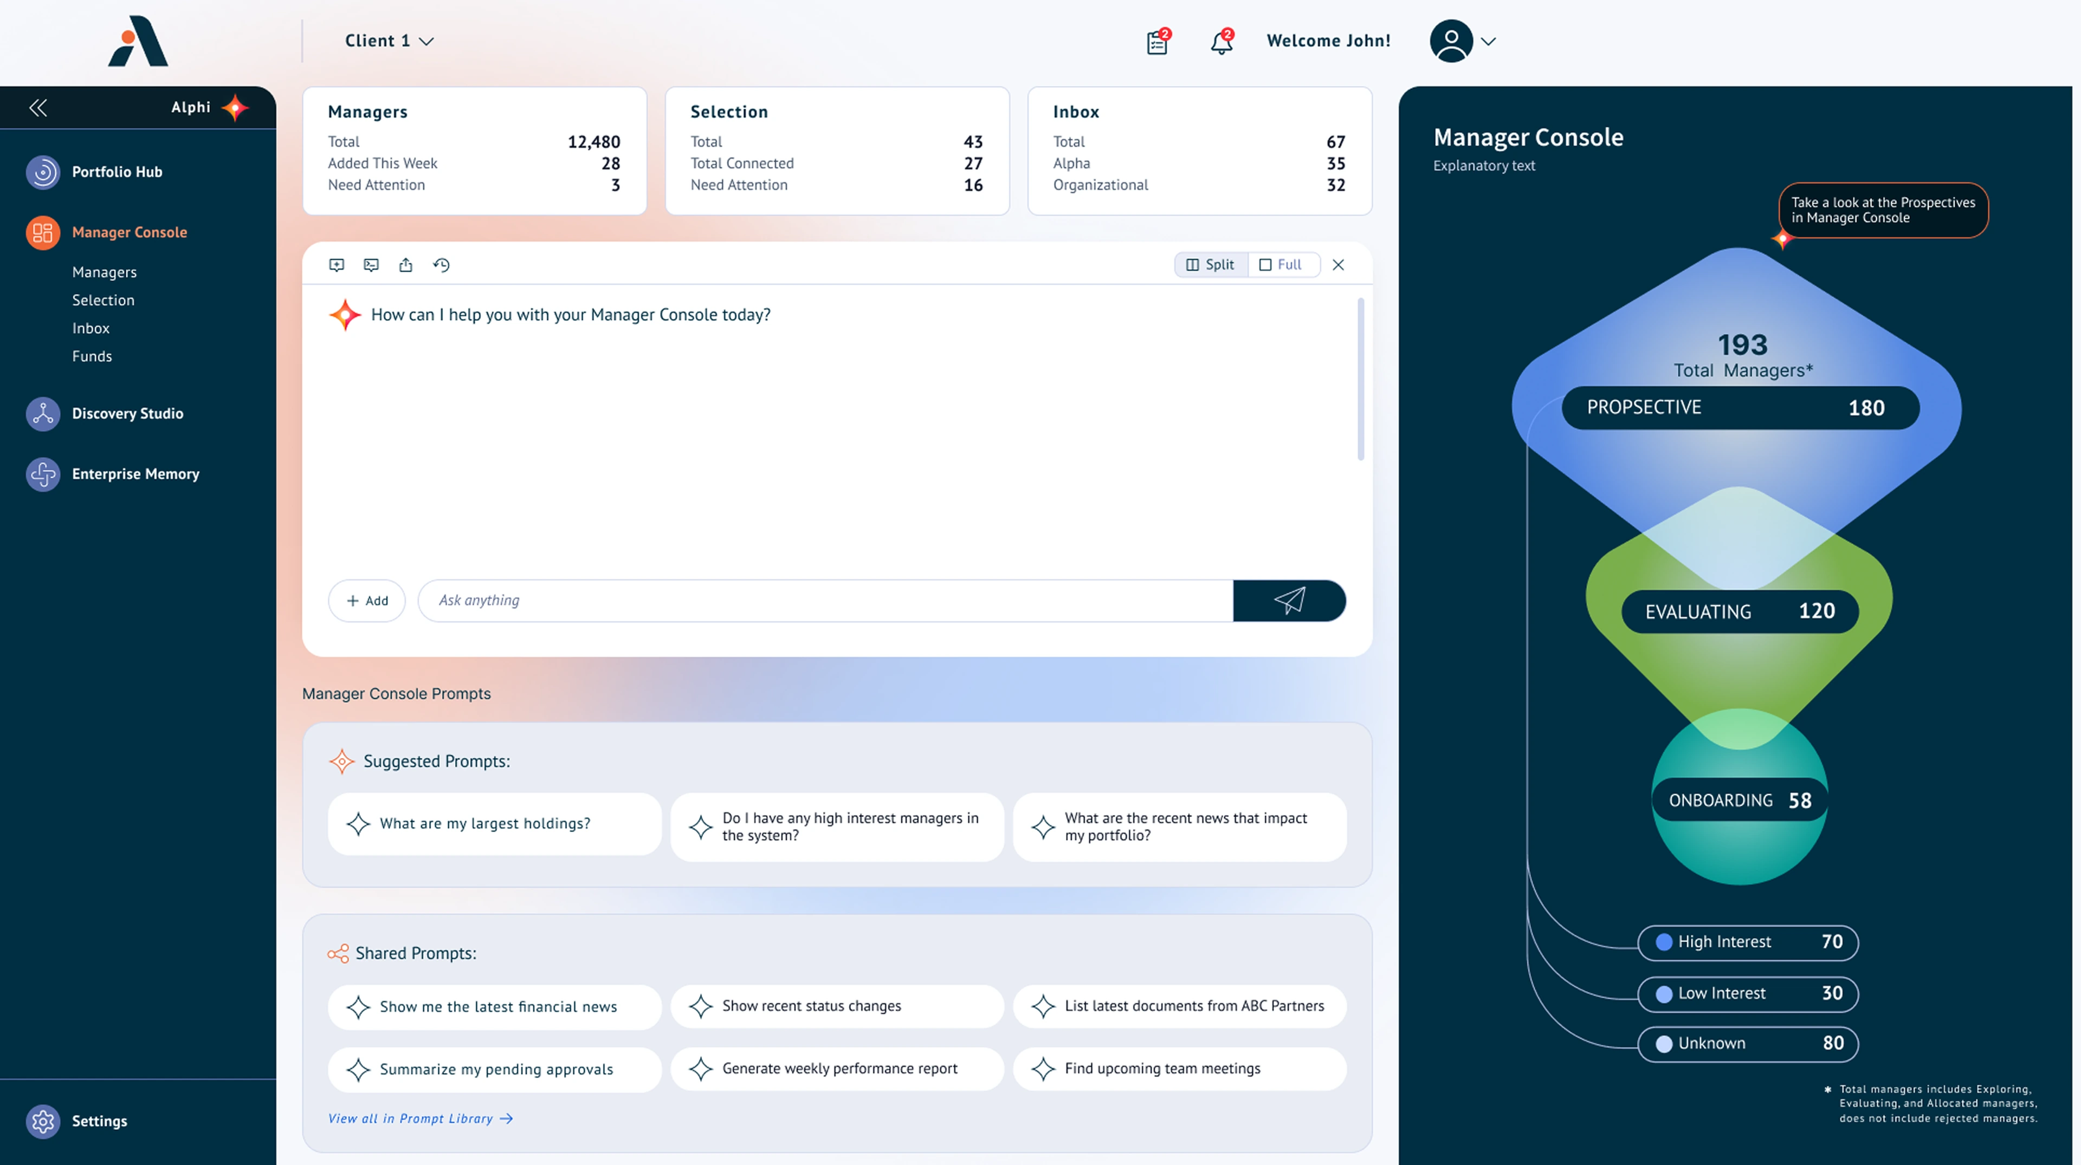Open chat history clock icon
Screen dimensions: 2081x1165
point(441,265)
